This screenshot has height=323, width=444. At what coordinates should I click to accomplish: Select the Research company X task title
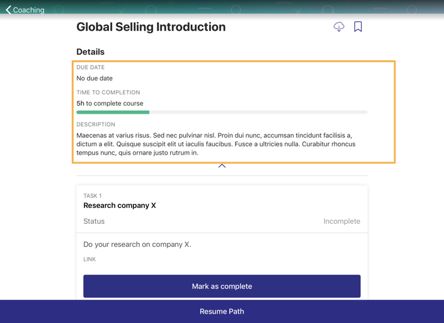pos(120,205)
